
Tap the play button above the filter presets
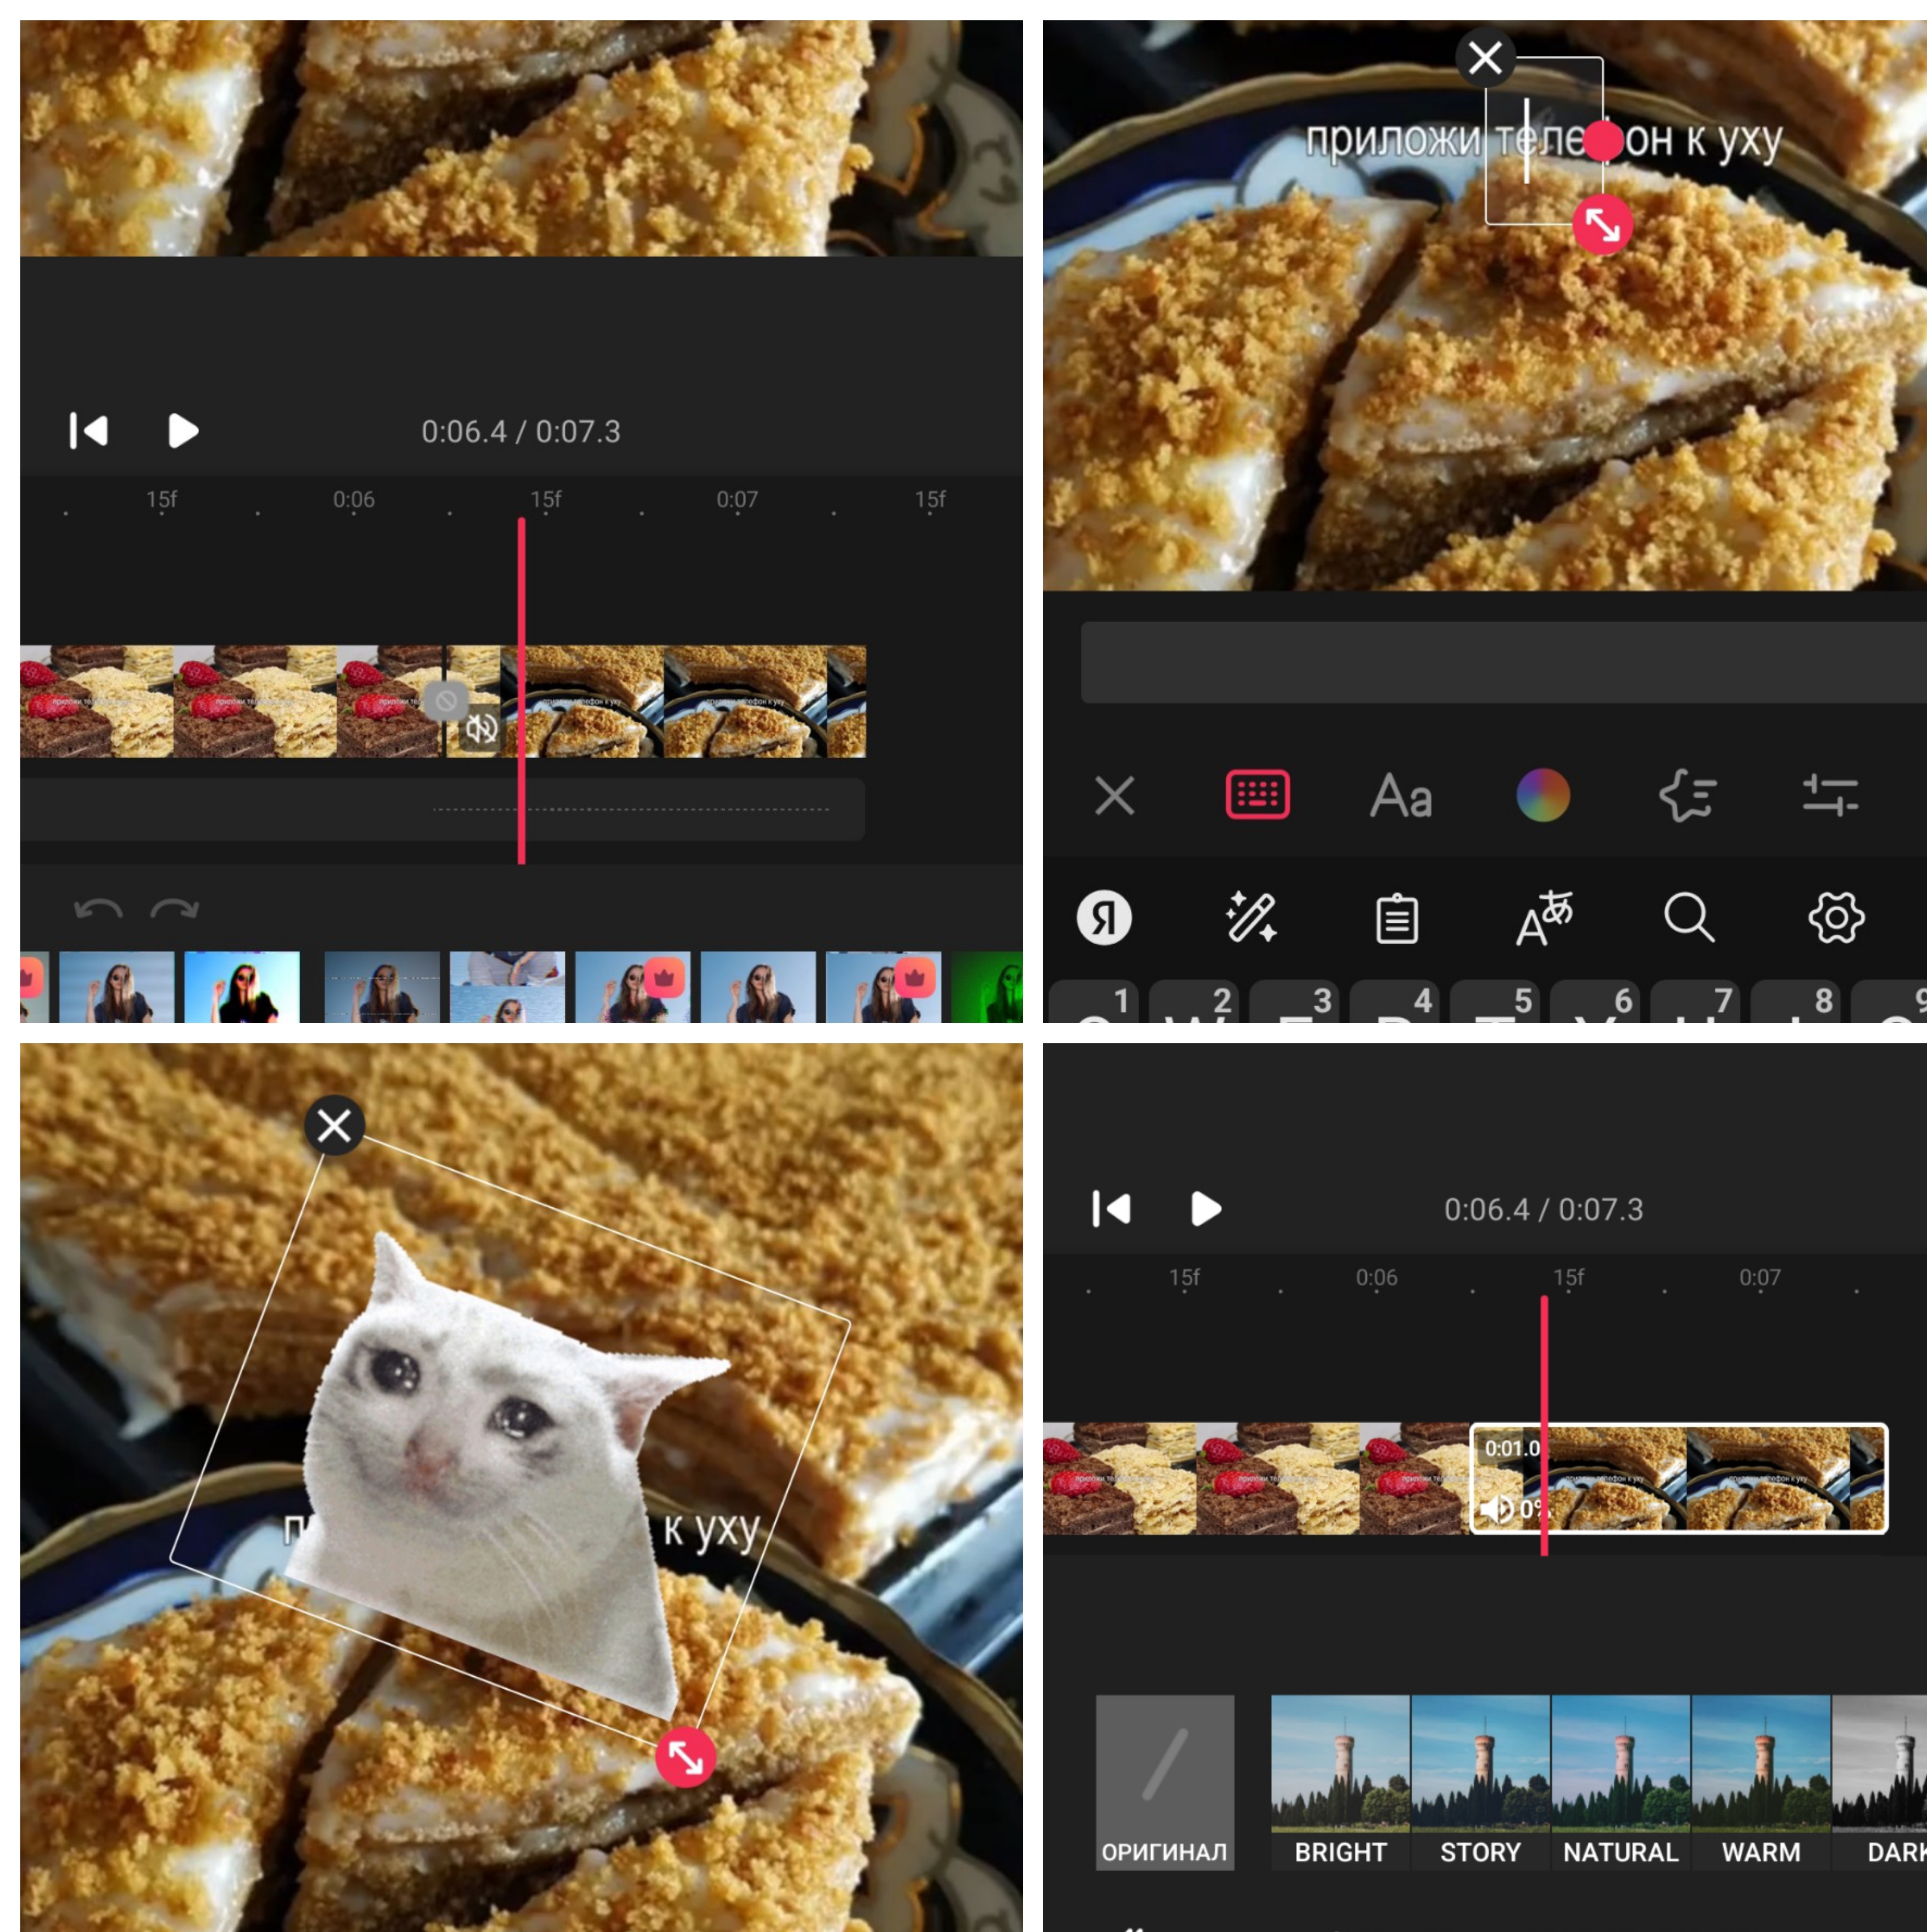click(x=1206, y=1209)
